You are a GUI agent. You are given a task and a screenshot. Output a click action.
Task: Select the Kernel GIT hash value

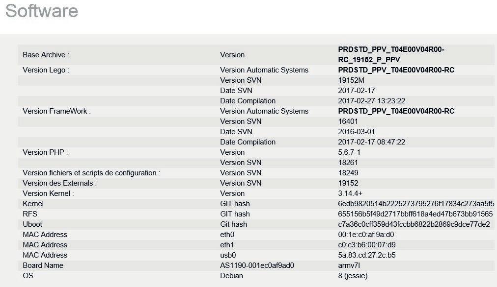pos(416,204)
